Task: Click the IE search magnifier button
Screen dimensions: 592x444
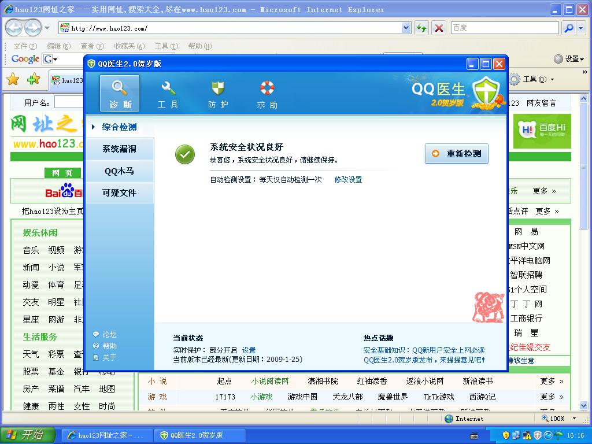Action: coord(568,28)
